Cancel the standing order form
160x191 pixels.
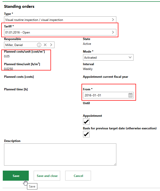pos(78,176)
